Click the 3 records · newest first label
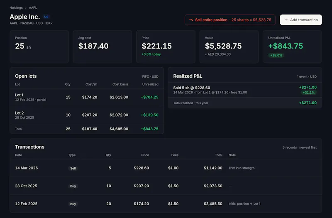 [300, 147]
